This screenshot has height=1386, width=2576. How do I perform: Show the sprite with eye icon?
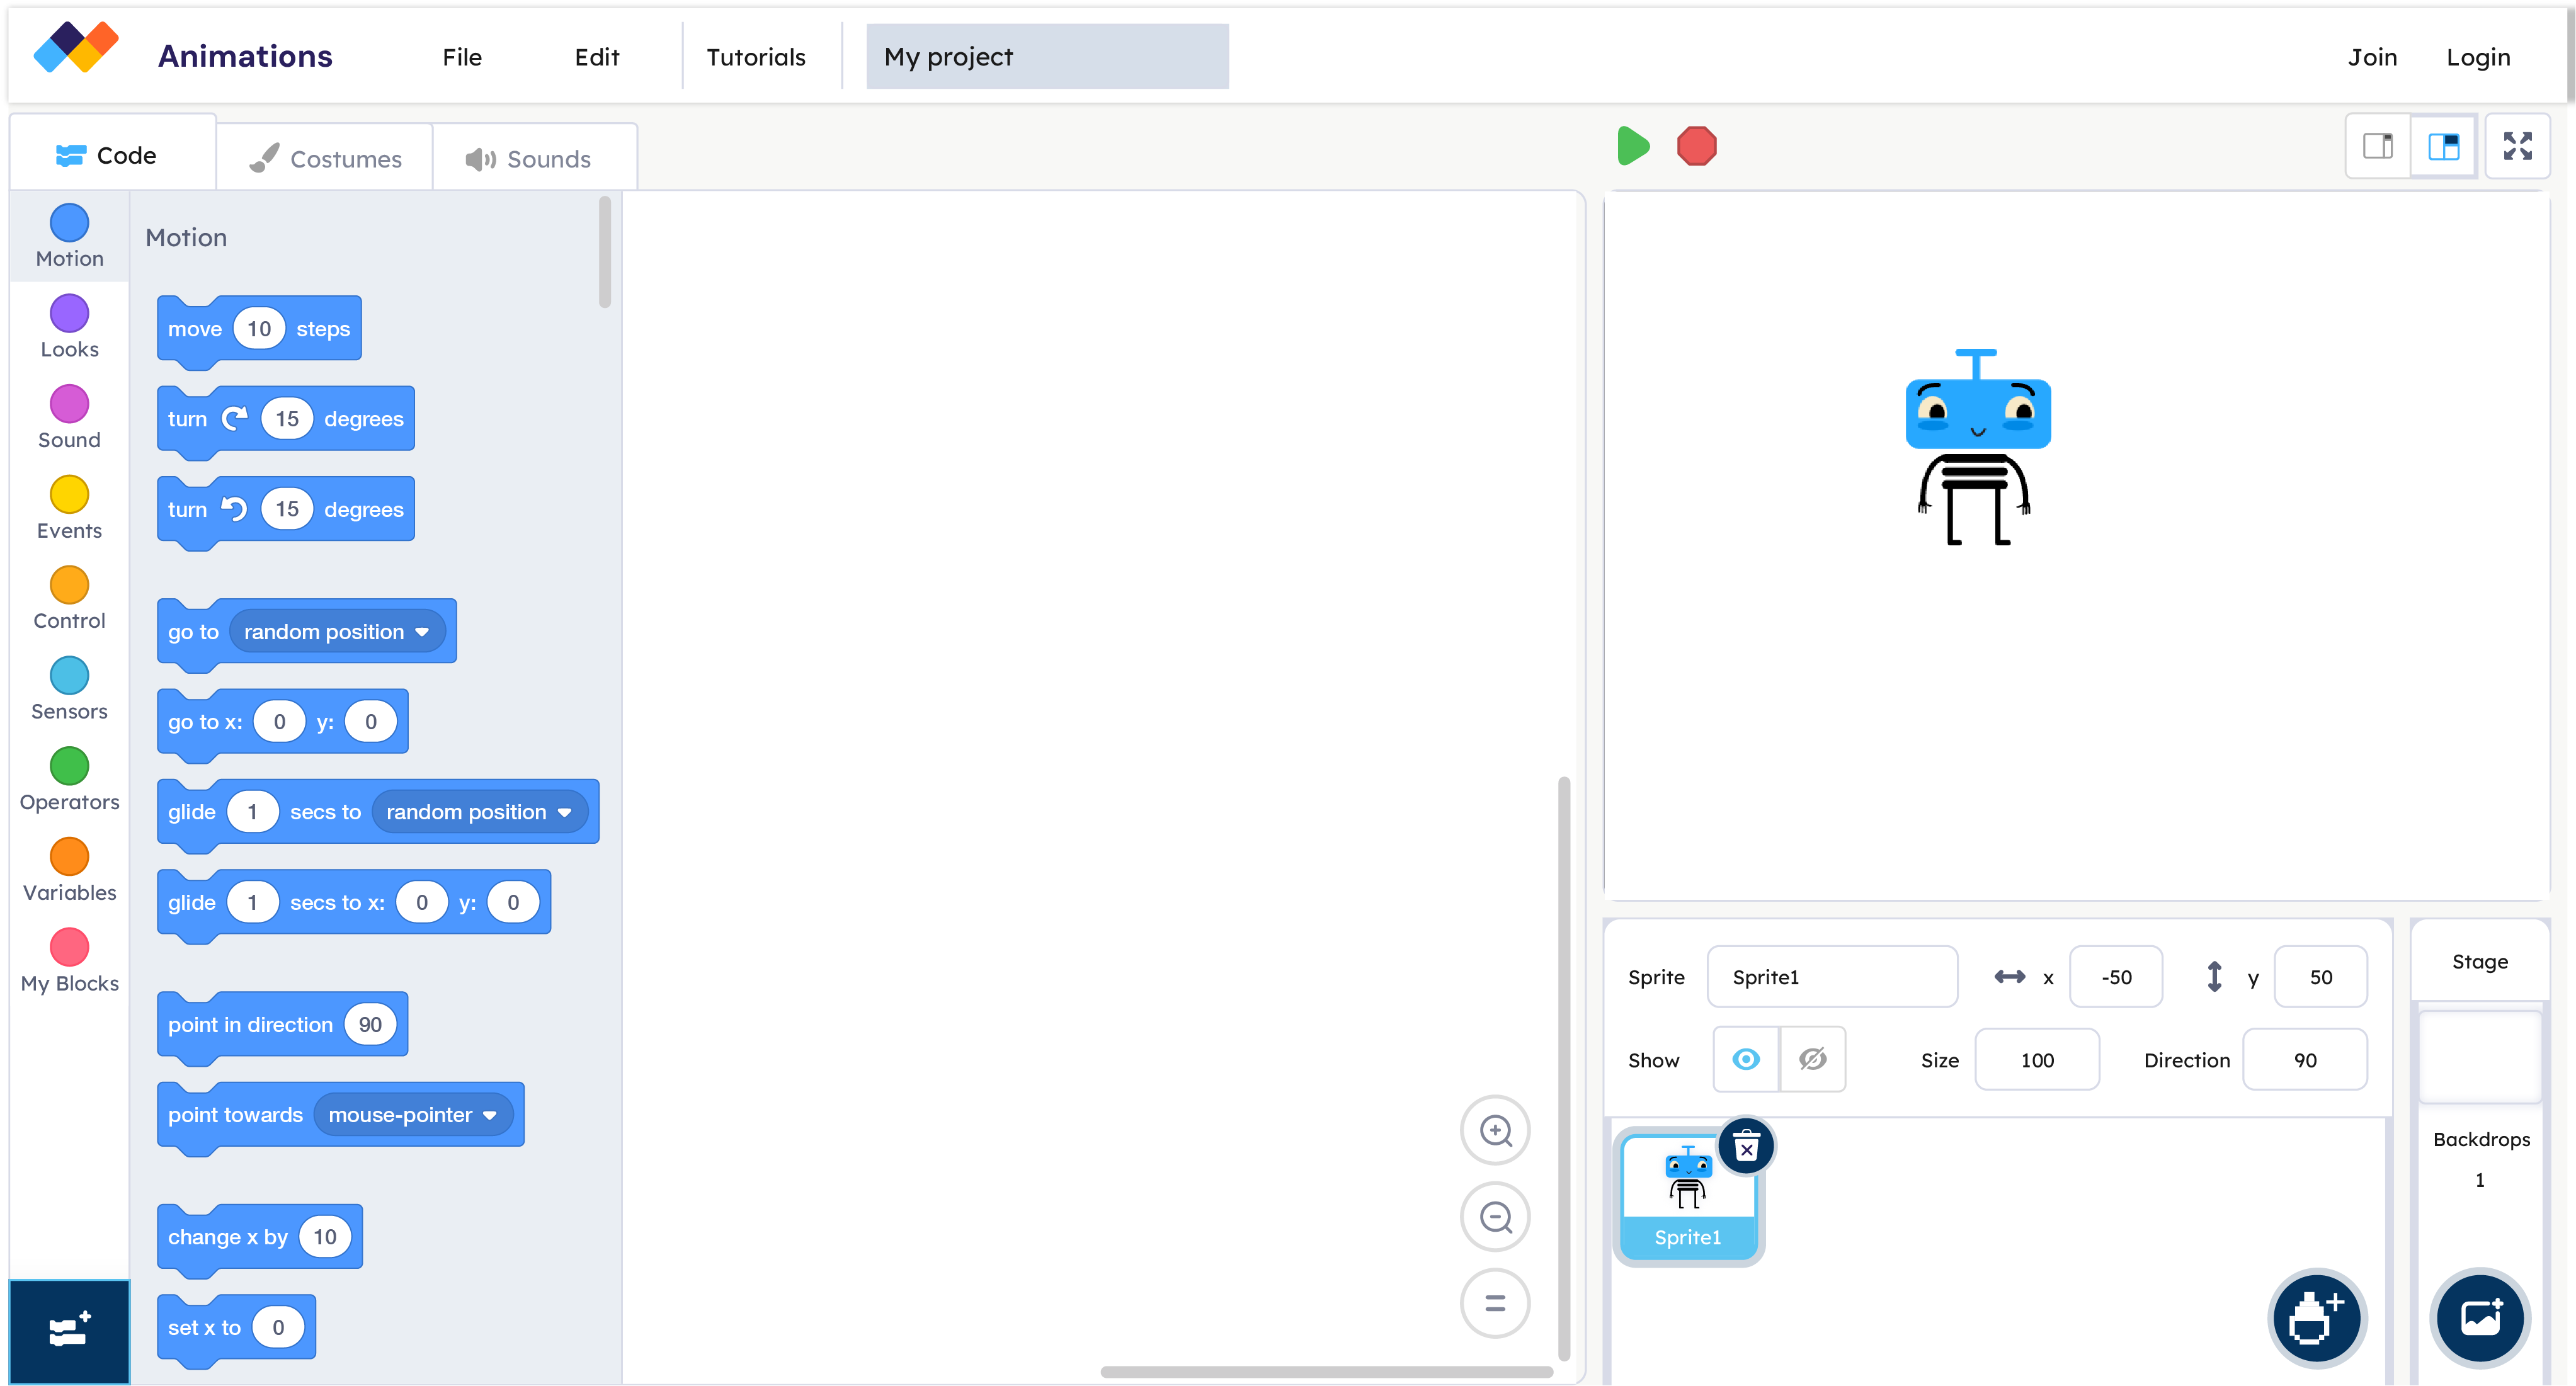1746,1059
